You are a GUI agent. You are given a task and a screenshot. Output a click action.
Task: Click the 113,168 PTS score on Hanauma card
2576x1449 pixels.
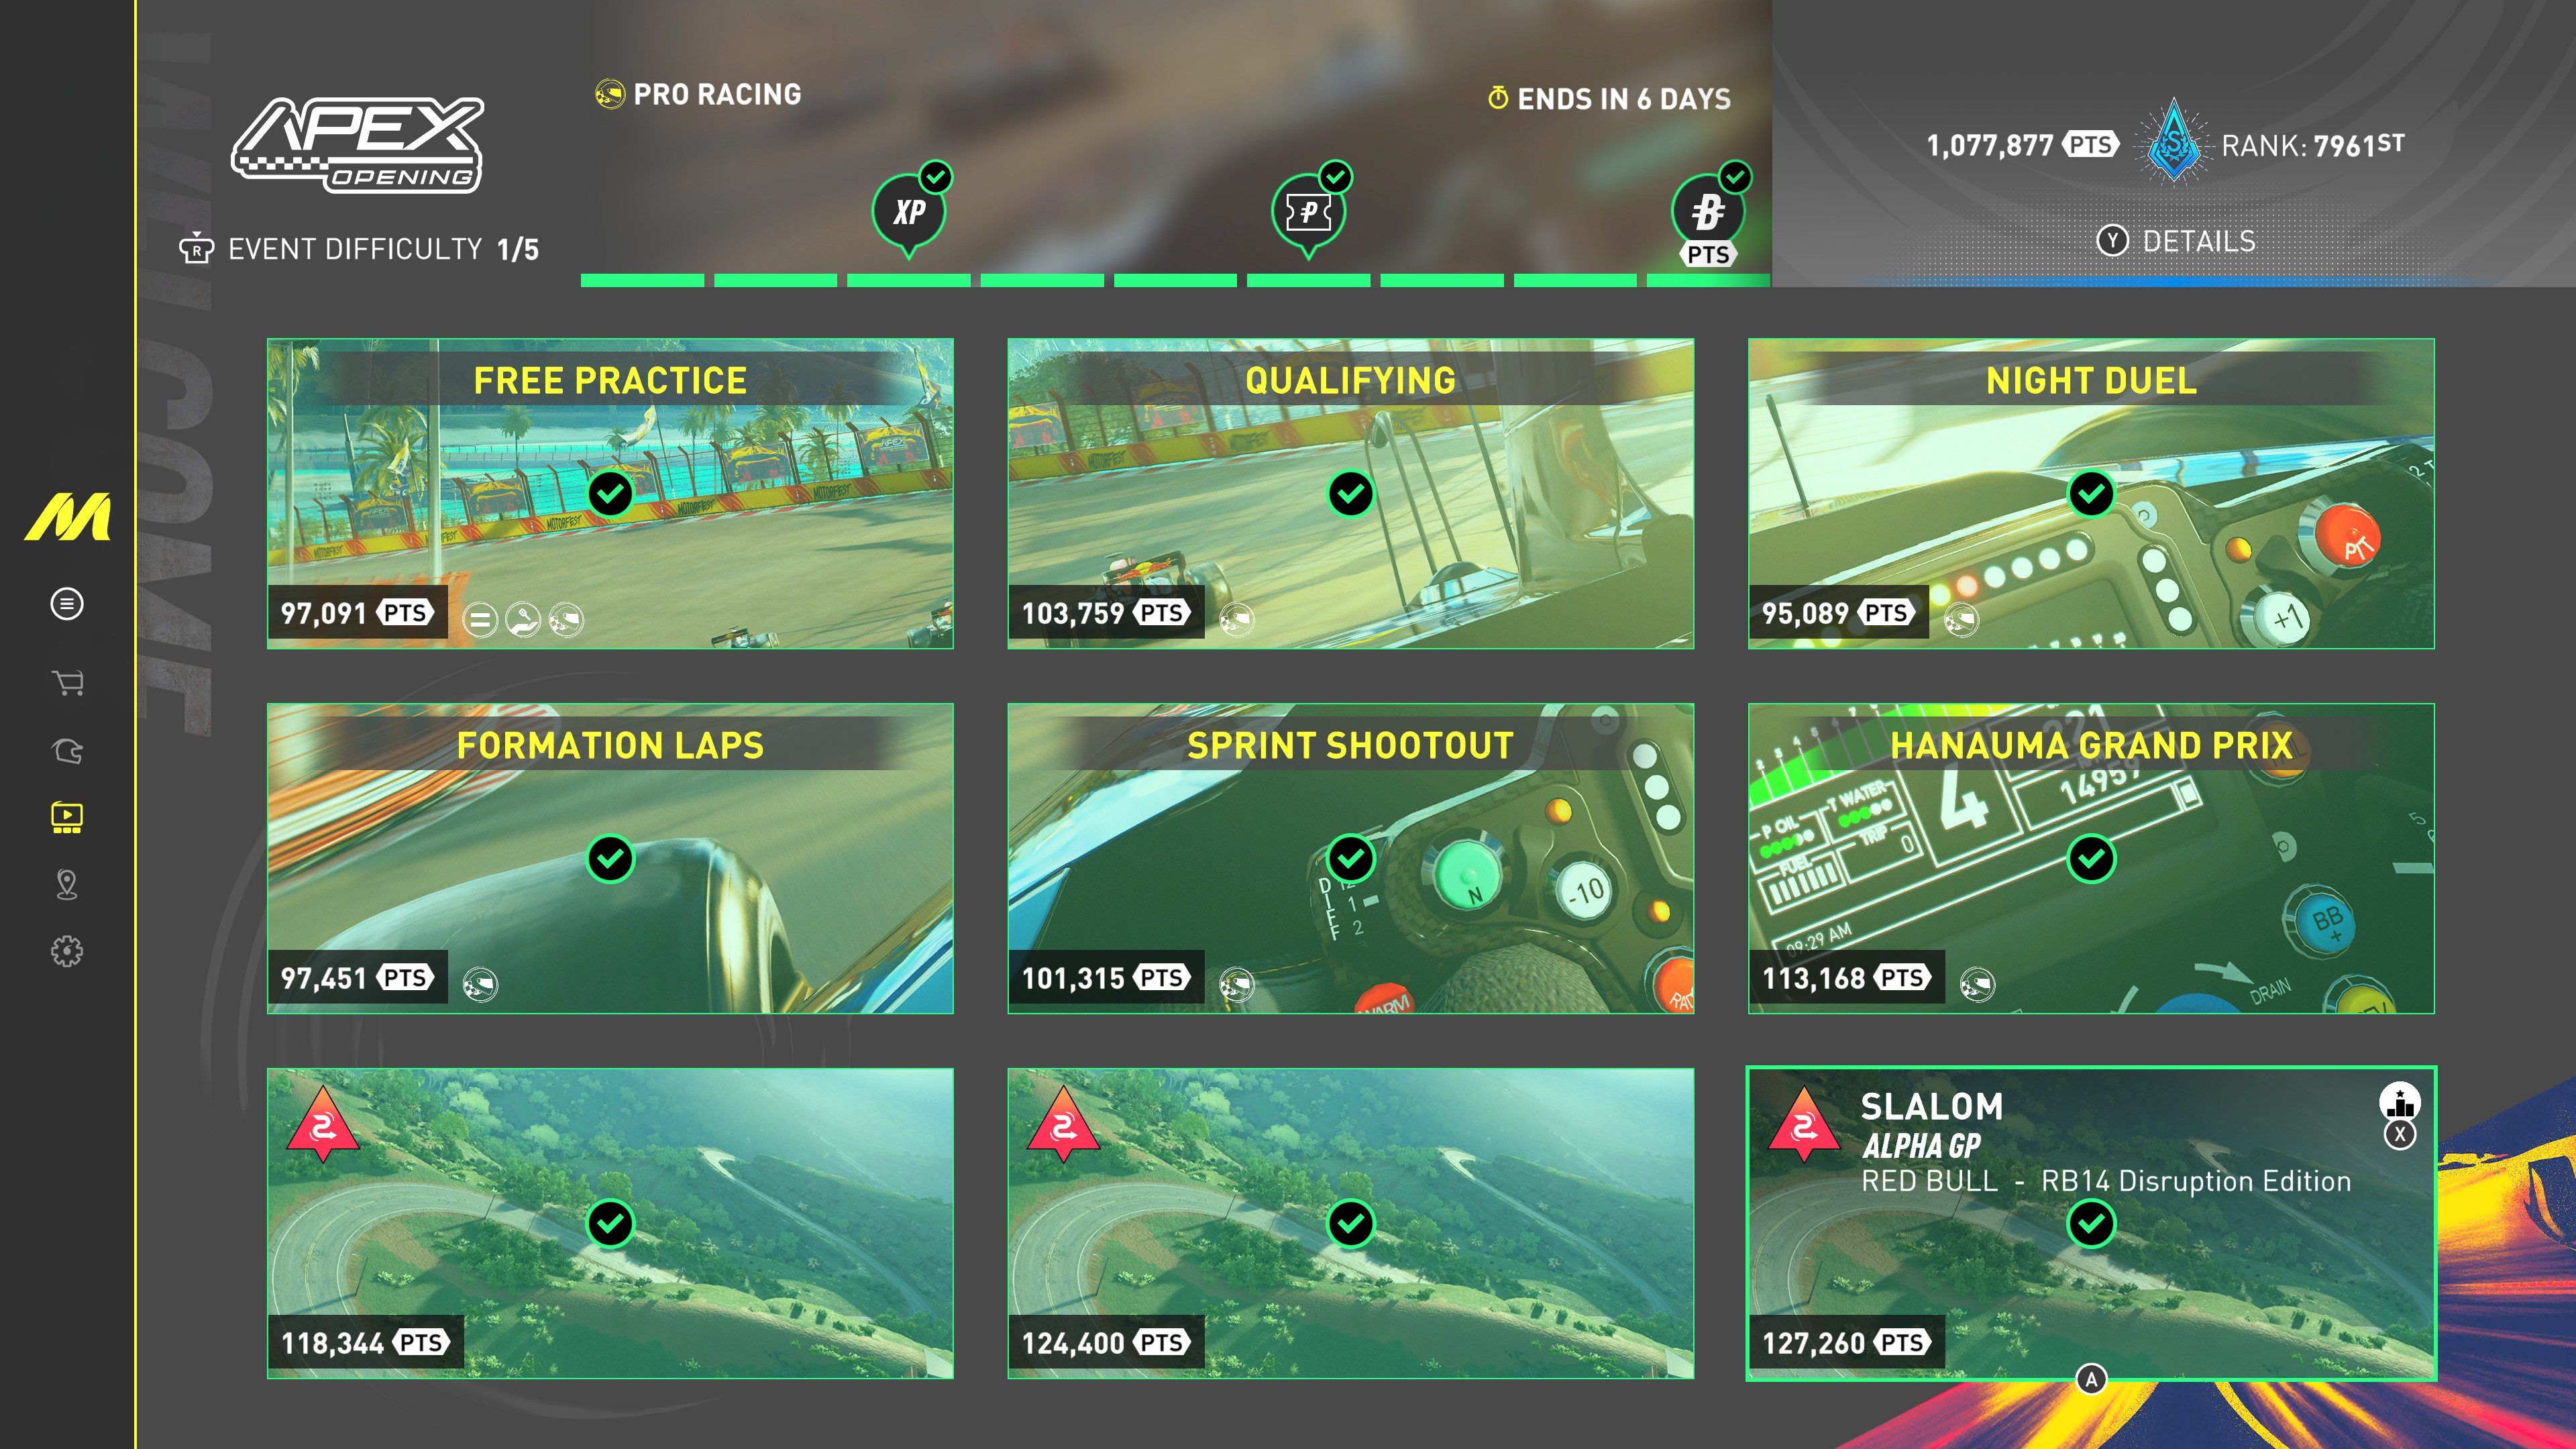(x=1846, y=978)
